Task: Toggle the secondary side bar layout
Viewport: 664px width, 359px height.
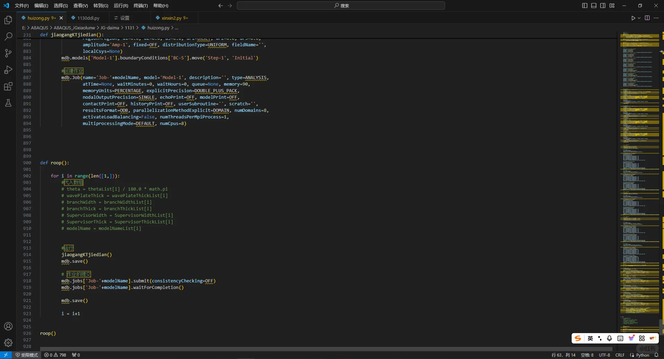Action: 603,6
